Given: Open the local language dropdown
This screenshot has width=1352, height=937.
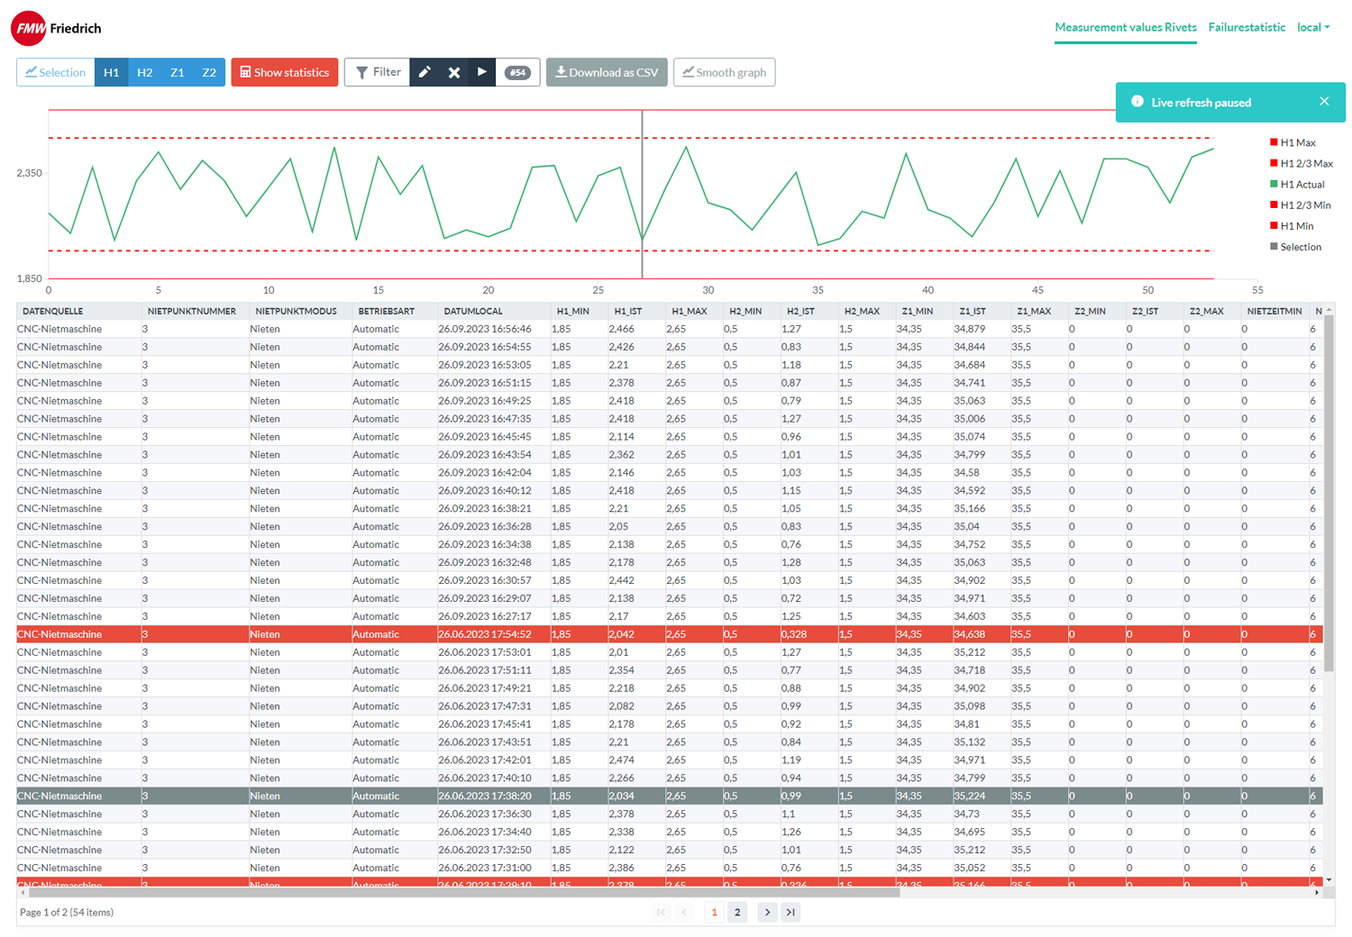Looking at the screenshot, I should 1312,27.
